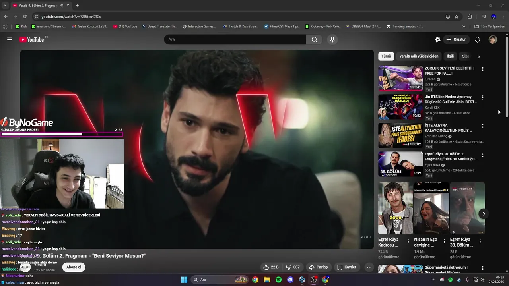Open OBS Studio from the taskbar
Viewport: 509px width, 286px height.
point(314,280)
